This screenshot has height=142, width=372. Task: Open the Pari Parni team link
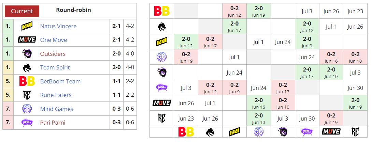click(x=53, y=123)
